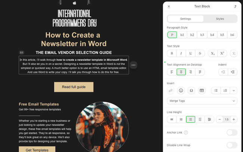
Task: Apply strikethrough text style
Action: tap(200, 53)
